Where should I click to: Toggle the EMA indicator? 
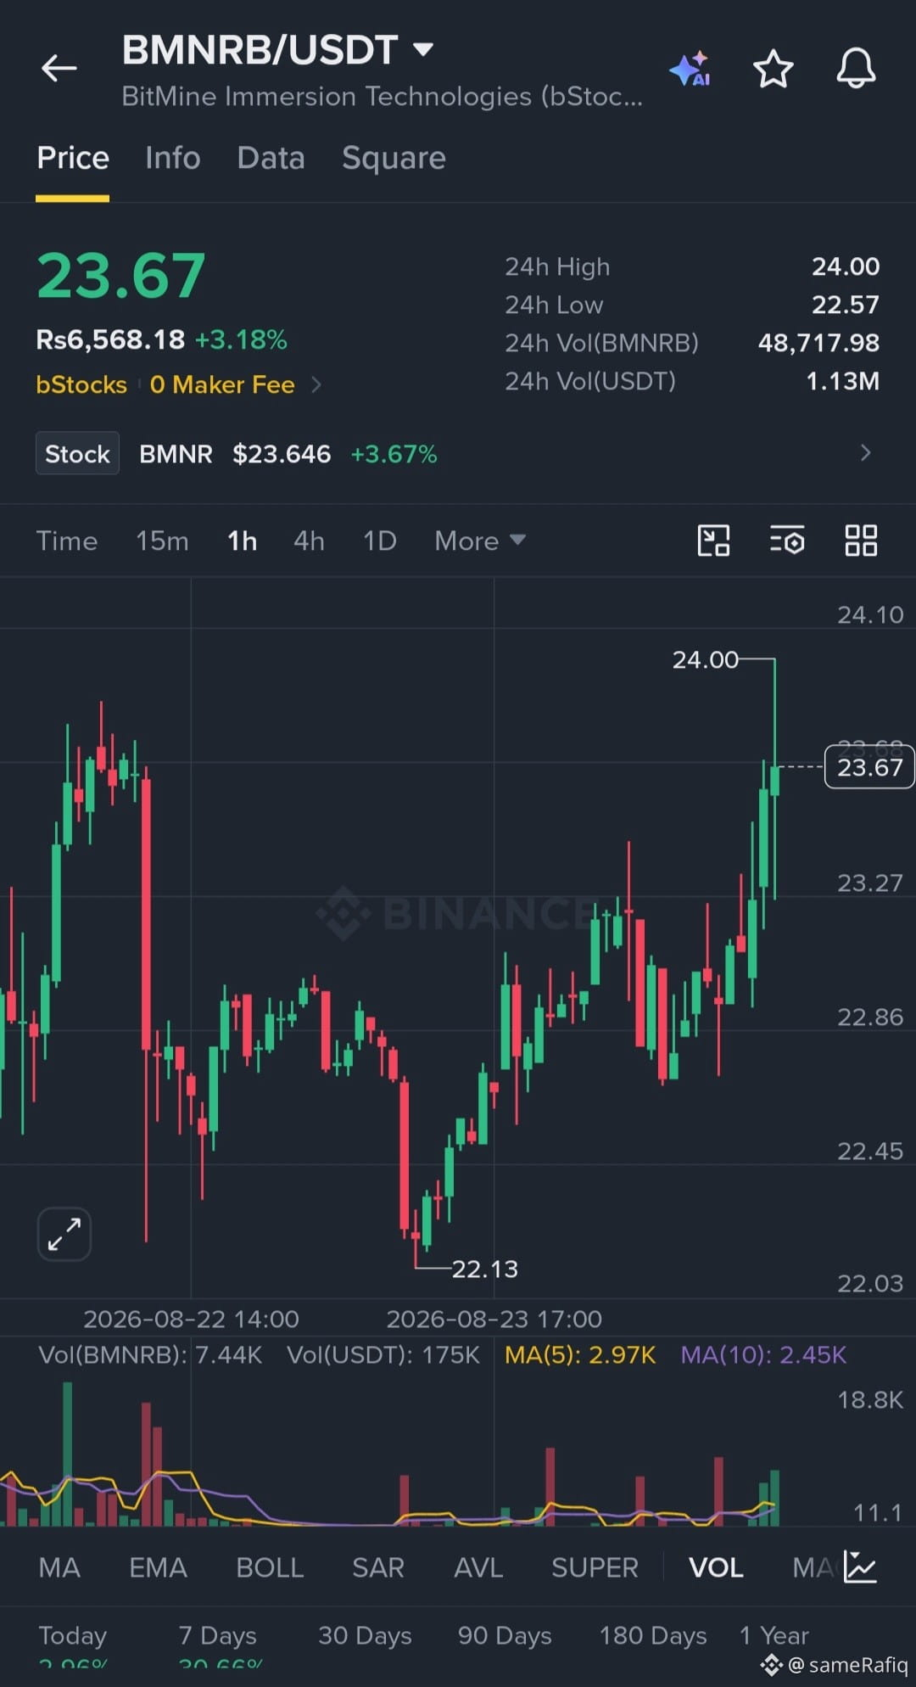pos(158,1567)
